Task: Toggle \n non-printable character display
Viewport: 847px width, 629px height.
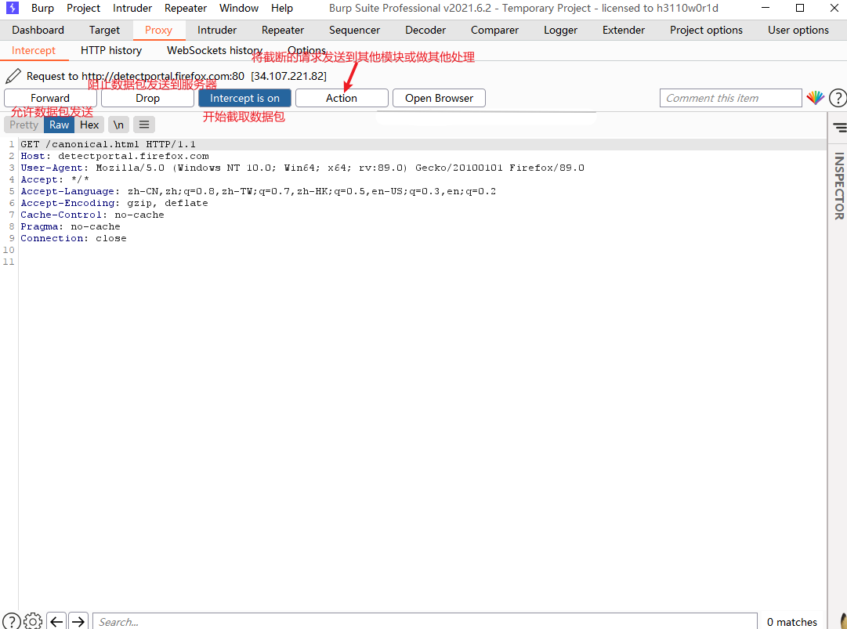Action: [x=118, y=124]
